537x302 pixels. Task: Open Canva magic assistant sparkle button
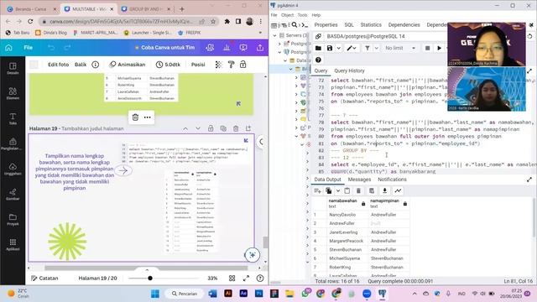[253, 255]
